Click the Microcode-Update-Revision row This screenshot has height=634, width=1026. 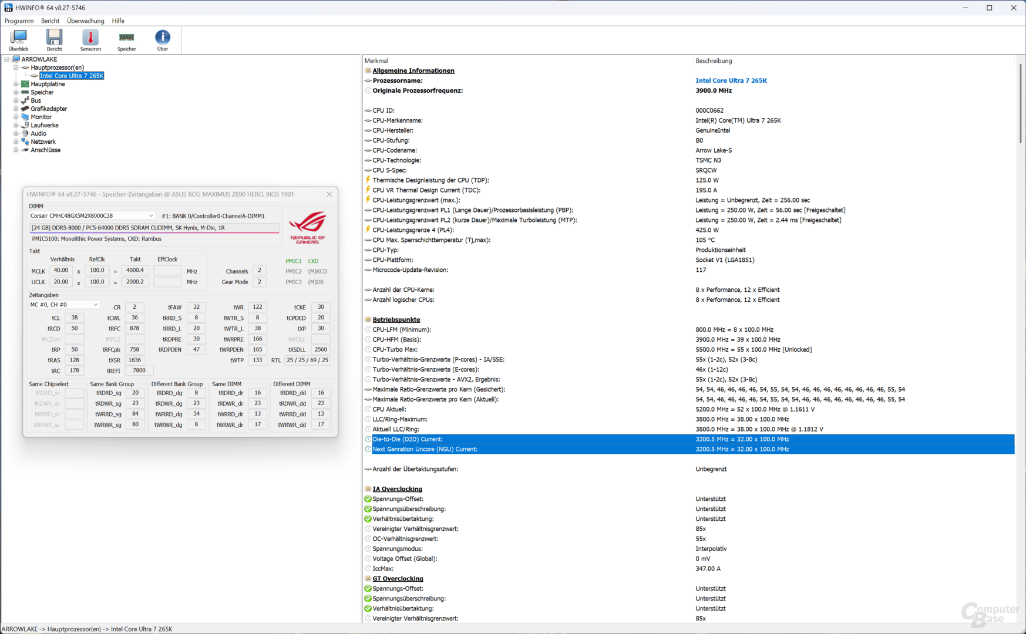point(689,270)
